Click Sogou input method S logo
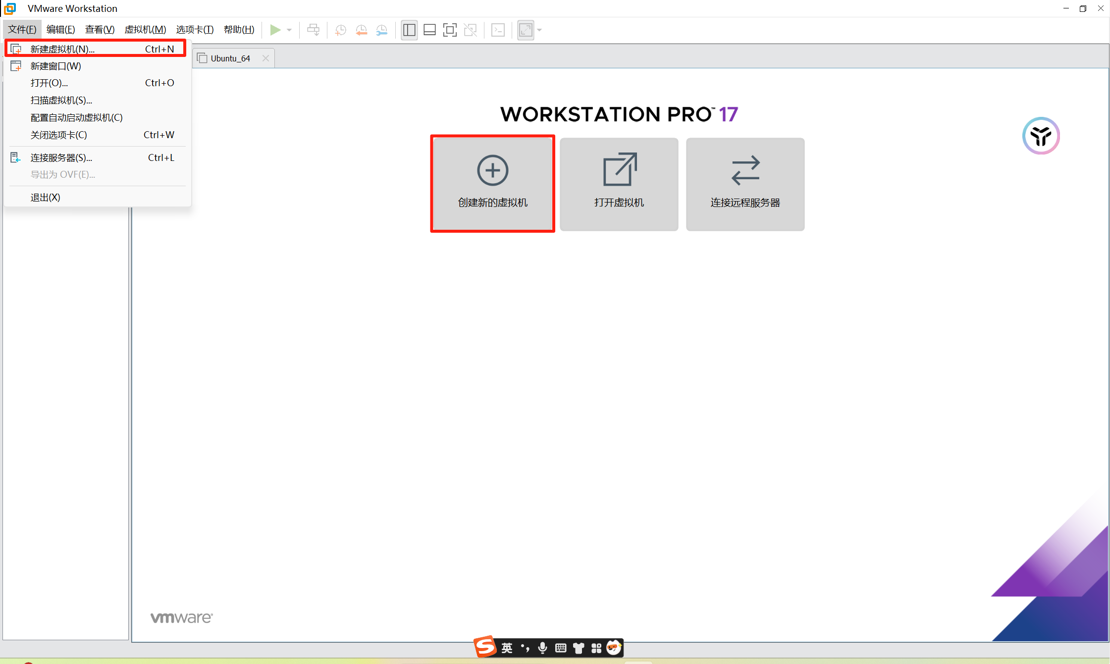The width and height of the screenshot is (1110, 664). (484, 647)
